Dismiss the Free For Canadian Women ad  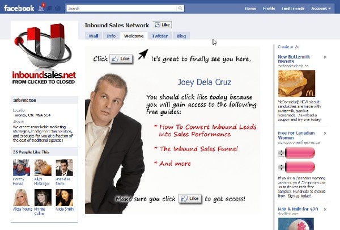click(x=325, y=132)
